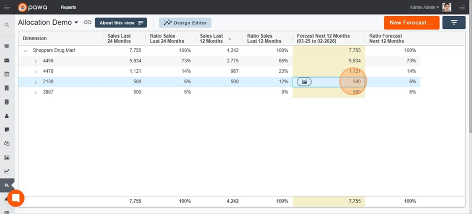Open the mail envelope sidebar icon
This screenshot has width=472, height=214.
pos(7,60)
